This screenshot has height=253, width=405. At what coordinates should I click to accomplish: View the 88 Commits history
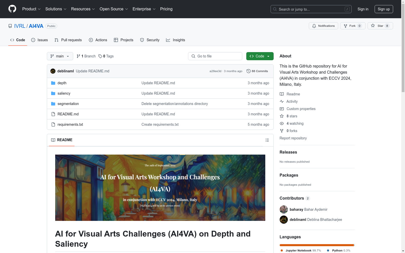(257, 71)
